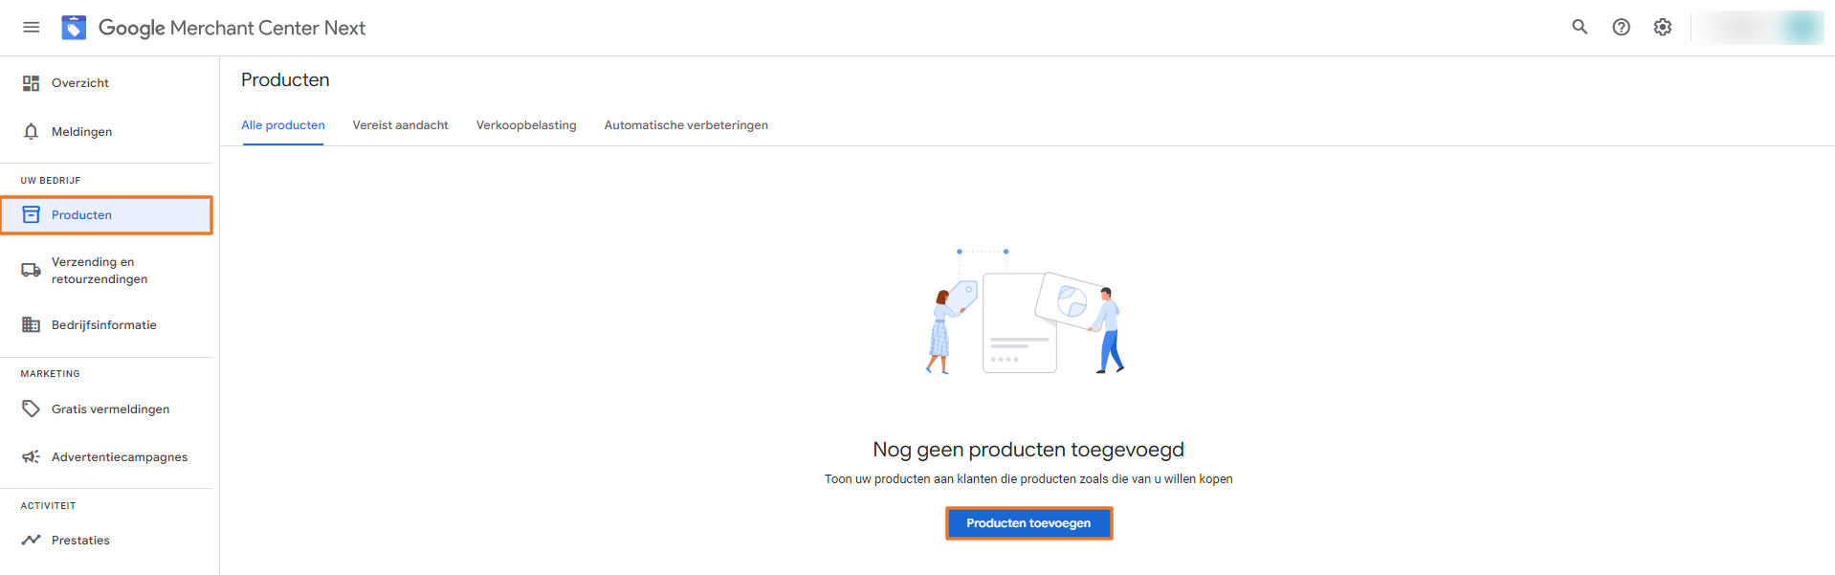Image resolution: width=1835 pixels, height=575 pixels.
Task: Switch to the Vereist aandacht tab
Action: 400,125
